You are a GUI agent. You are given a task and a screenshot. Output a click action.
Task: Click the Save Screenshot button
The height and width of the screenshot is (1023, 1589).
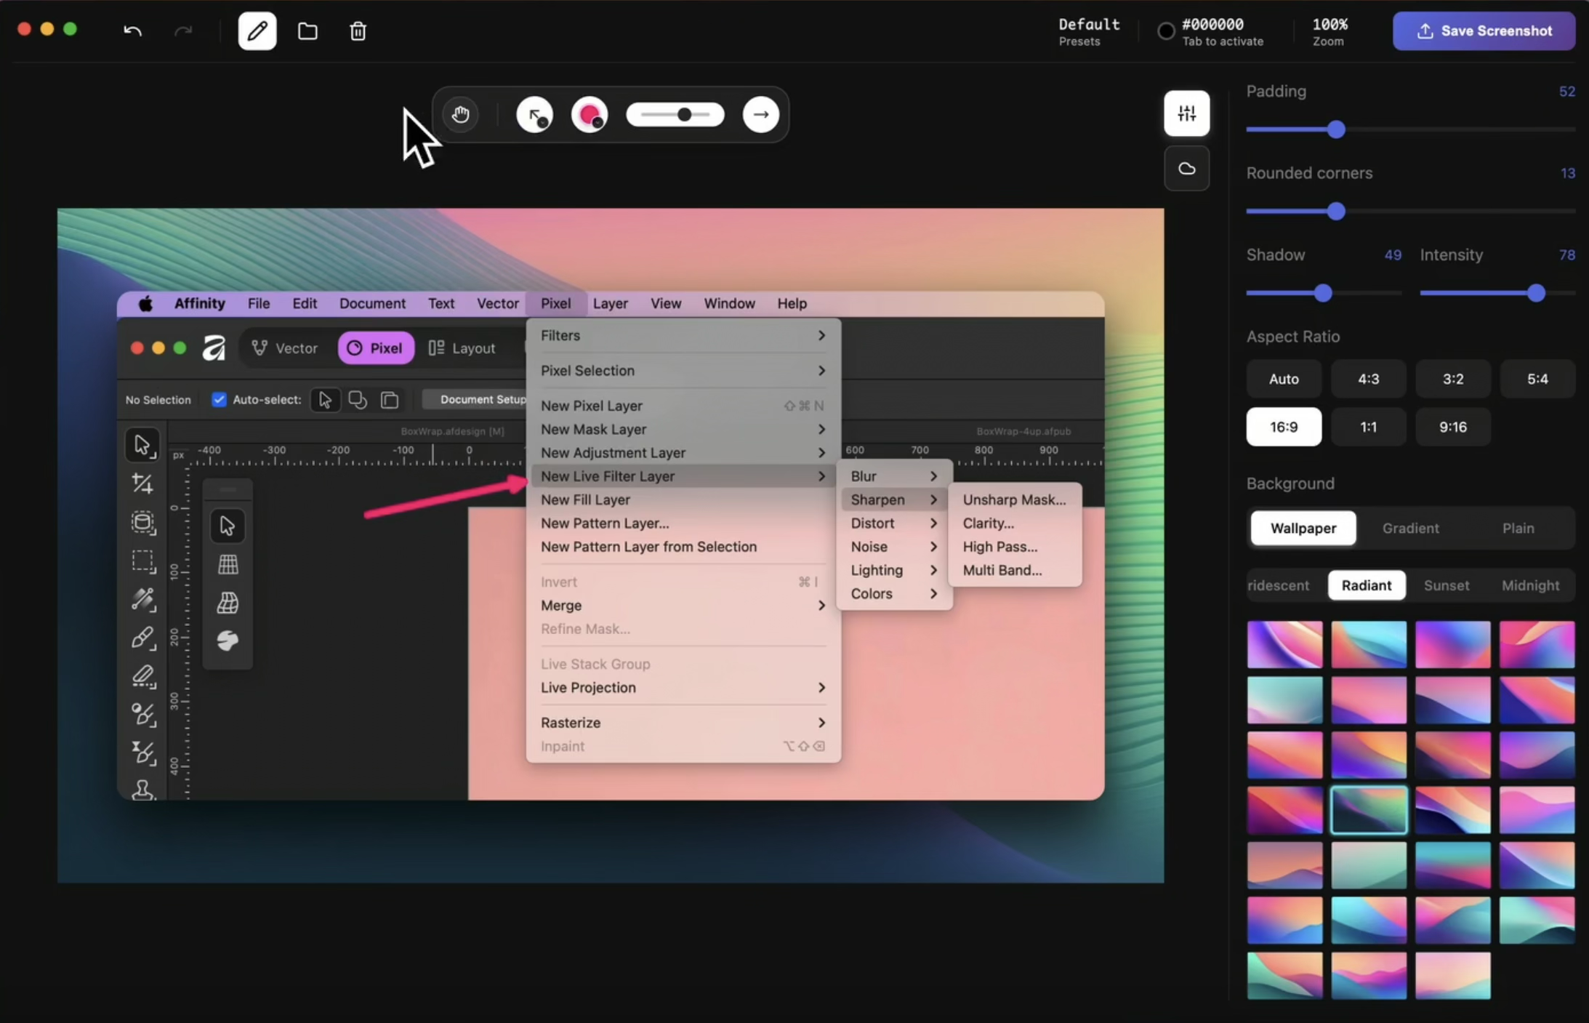coord(1484,31)
